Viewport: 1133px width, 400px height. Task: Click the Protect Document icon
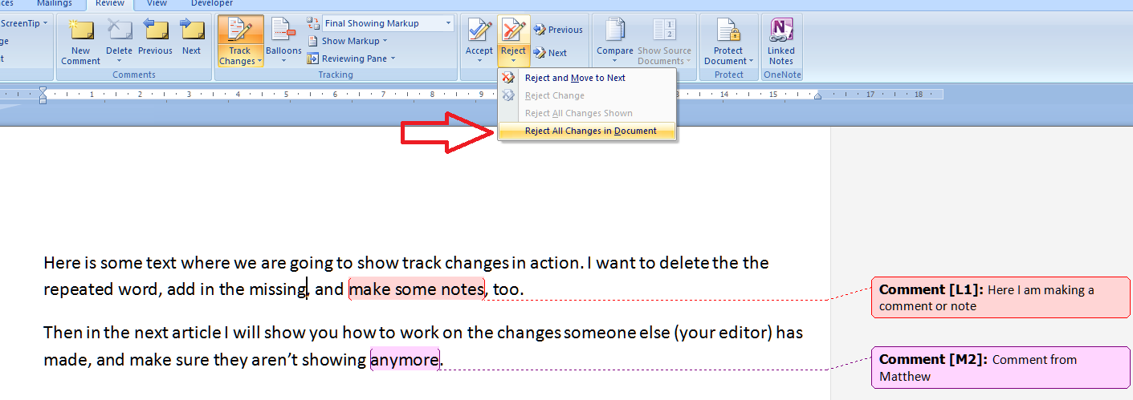click(x=728, y=32)
